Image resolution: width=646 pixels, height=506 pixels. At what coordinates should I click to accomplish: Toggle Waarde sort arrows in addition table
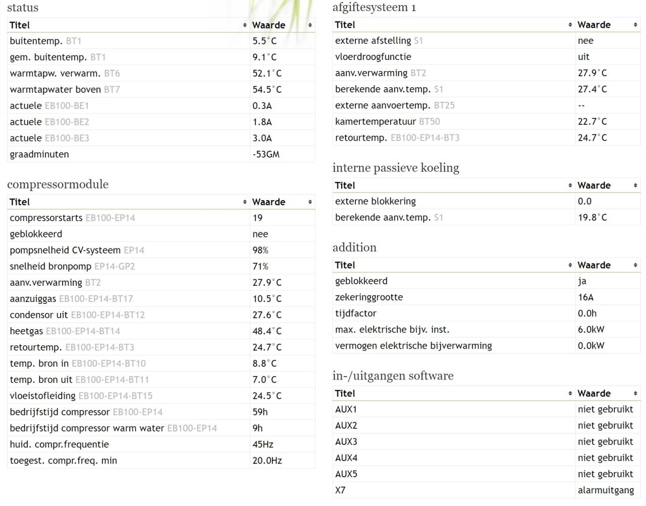pos(635,265)
